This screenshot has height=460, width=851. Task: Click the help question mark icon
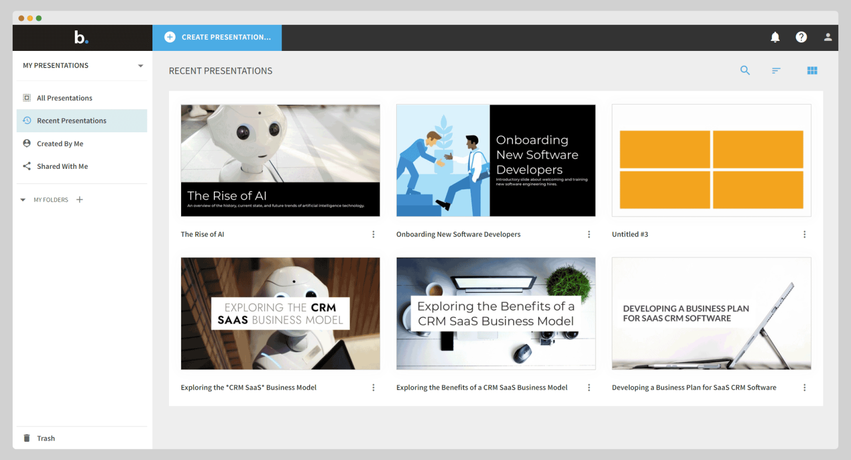(x=801, y=37)
